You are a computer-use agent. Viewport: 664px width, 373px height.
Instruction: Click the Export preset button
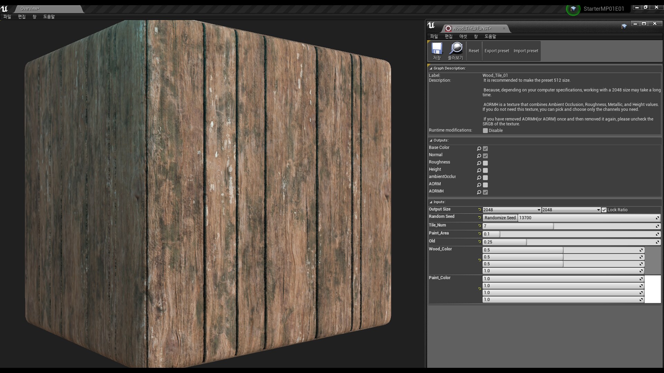click(497, 51)
